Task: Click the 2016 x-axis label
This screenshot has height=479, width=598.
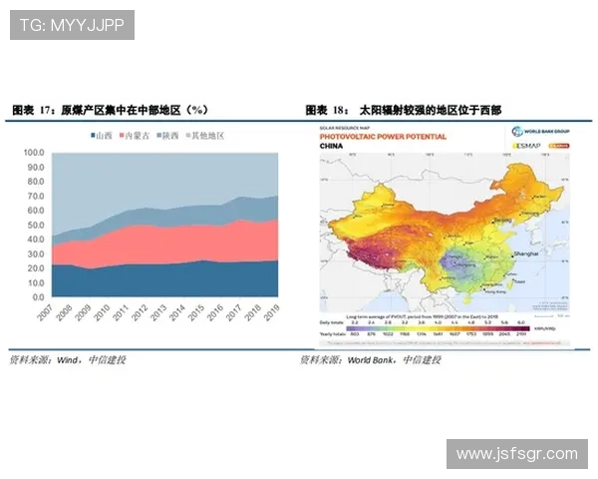Action: pyautogui.click(x=214, y=312)
